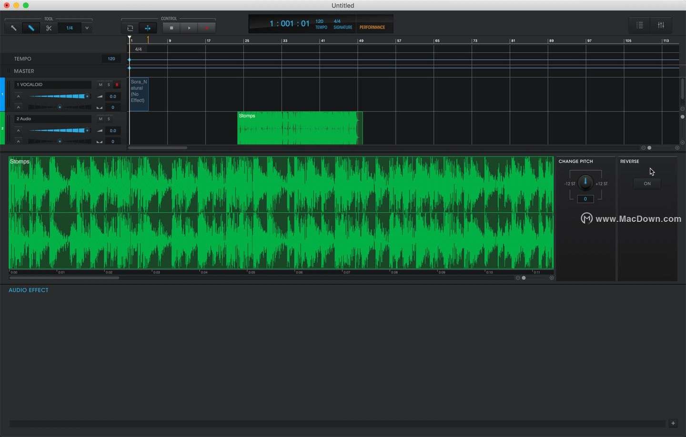686x437 pixels.
Task: Click the 1 VOCALOID pan value 0
Action: point(113,107)
